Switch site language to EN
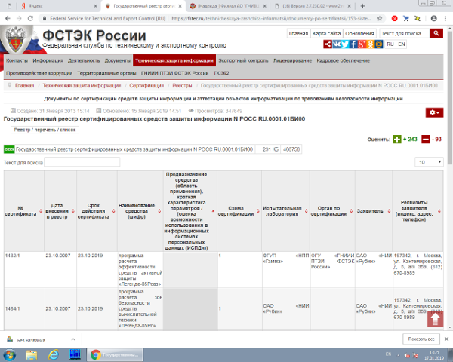453x362 pixels. coord(402,44)
